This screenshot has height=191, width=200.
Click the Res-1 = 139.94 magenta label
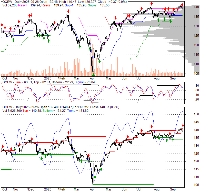[29, 5]
